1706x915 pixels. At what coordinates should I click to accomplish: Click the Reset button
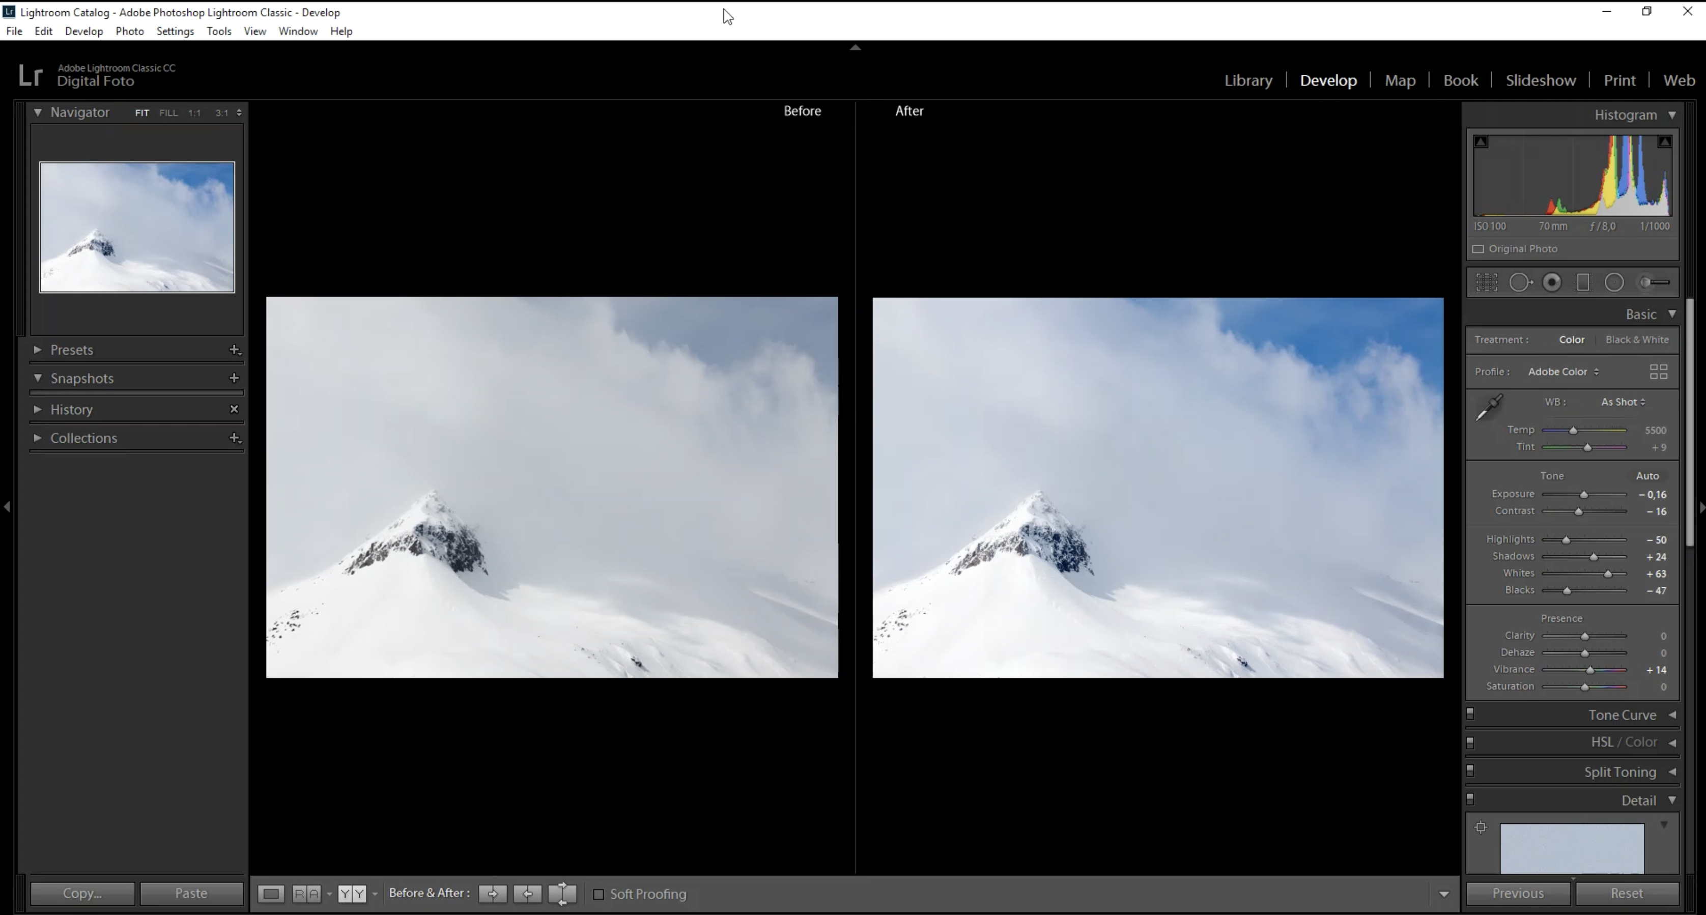1627,893
